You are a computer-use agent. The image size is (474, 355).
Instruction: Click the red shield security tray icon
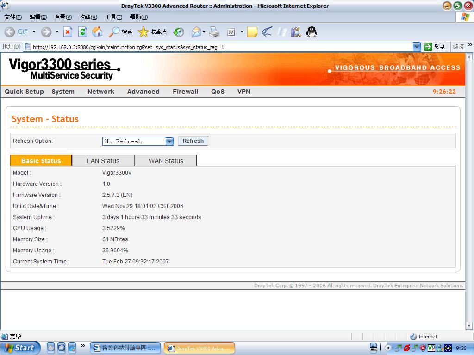(423, 348)
